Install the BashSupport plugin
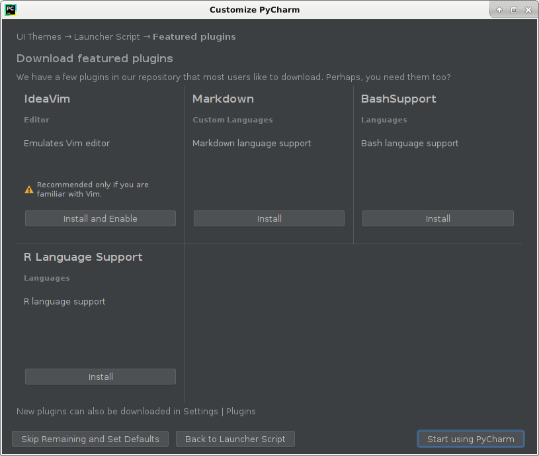This screenshot has width=539, height=456. click(438, 218)
